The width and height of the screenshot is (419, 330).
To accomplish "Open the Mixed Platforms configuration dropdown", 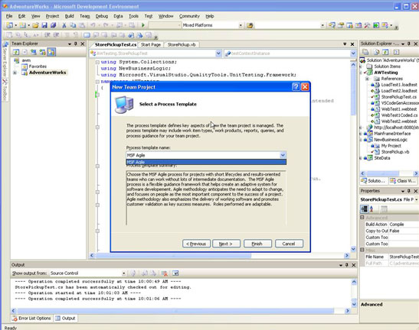I will pyautogui.click(x=241, y=25).
